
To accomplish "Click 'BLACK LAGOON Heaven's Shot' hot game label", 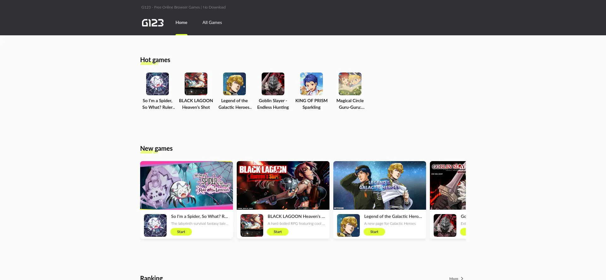I will [x=196, y=104].
